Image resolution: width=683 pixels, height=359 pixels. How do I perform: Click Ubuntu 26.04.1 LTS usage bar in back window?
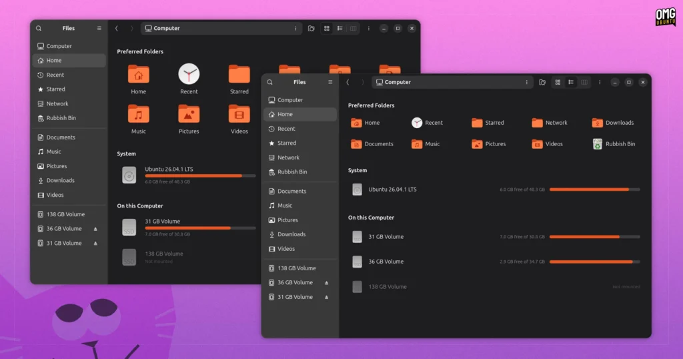pyautogui.click(x=200, y=176)
